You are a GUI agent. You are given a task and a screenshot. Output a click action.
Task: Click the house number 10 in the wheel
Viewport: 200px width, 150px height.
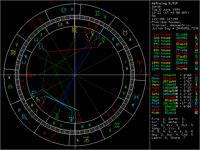[x=60, y=24]
